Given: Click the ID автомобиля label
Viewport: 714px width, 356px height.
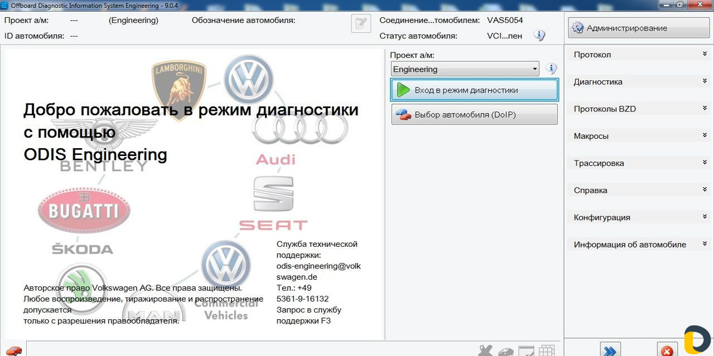Looking at the screenshot, I should point(34,36).
